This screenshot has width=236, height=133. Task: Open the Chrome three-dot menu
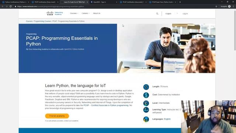(x=233, y=7)
